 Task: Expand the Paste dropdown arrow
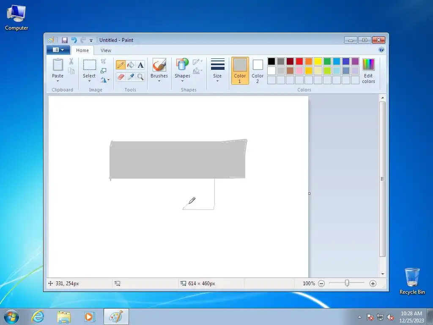tap(58, 81)
